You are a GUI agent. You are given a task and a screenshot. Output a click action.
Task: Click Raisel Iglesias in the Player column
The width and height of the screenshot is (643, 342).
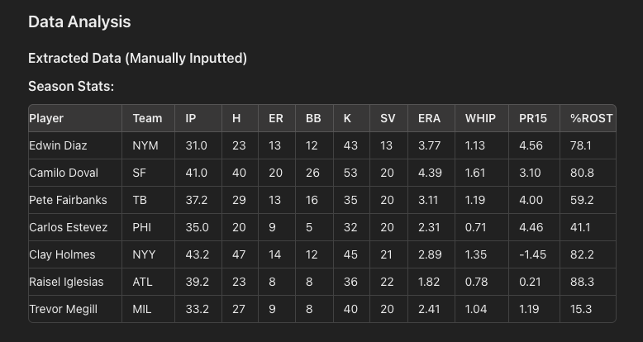click(66, 282)
